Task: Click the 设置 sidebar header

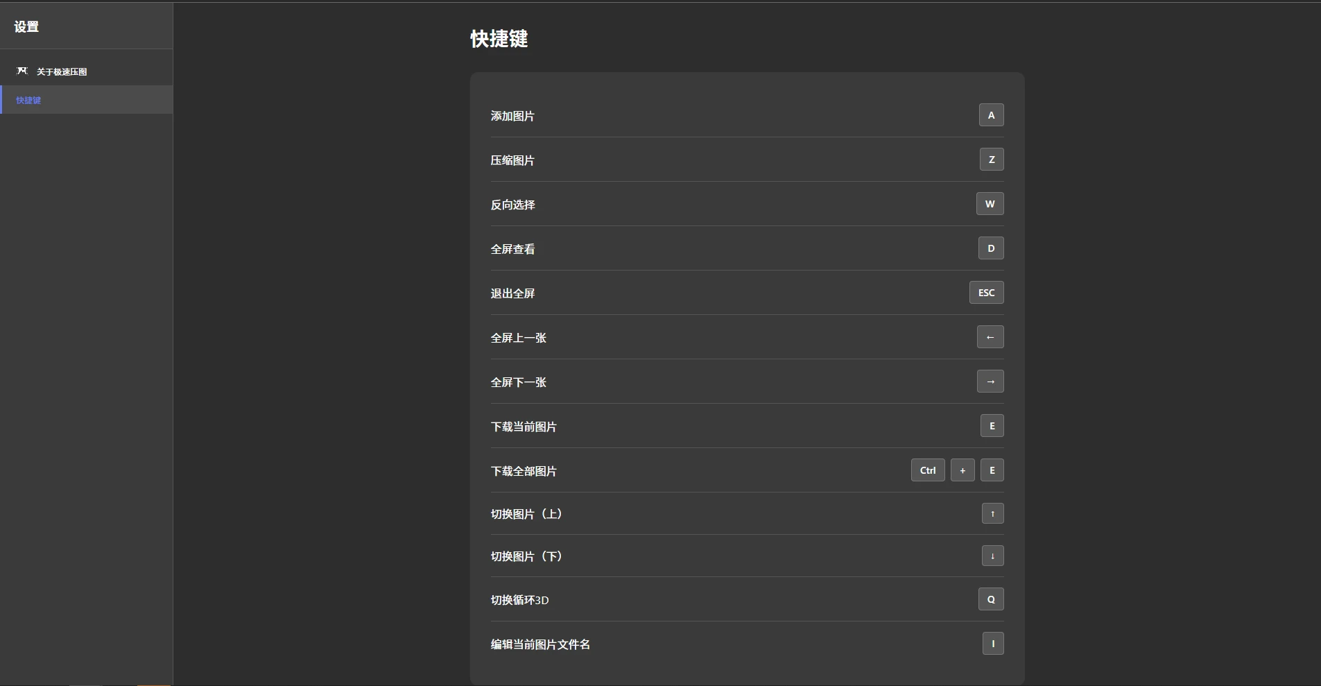Action: coord(26,26)
